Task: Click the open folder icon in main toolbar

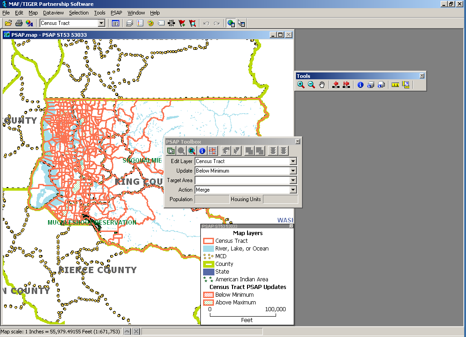Action: click(8, 23)
